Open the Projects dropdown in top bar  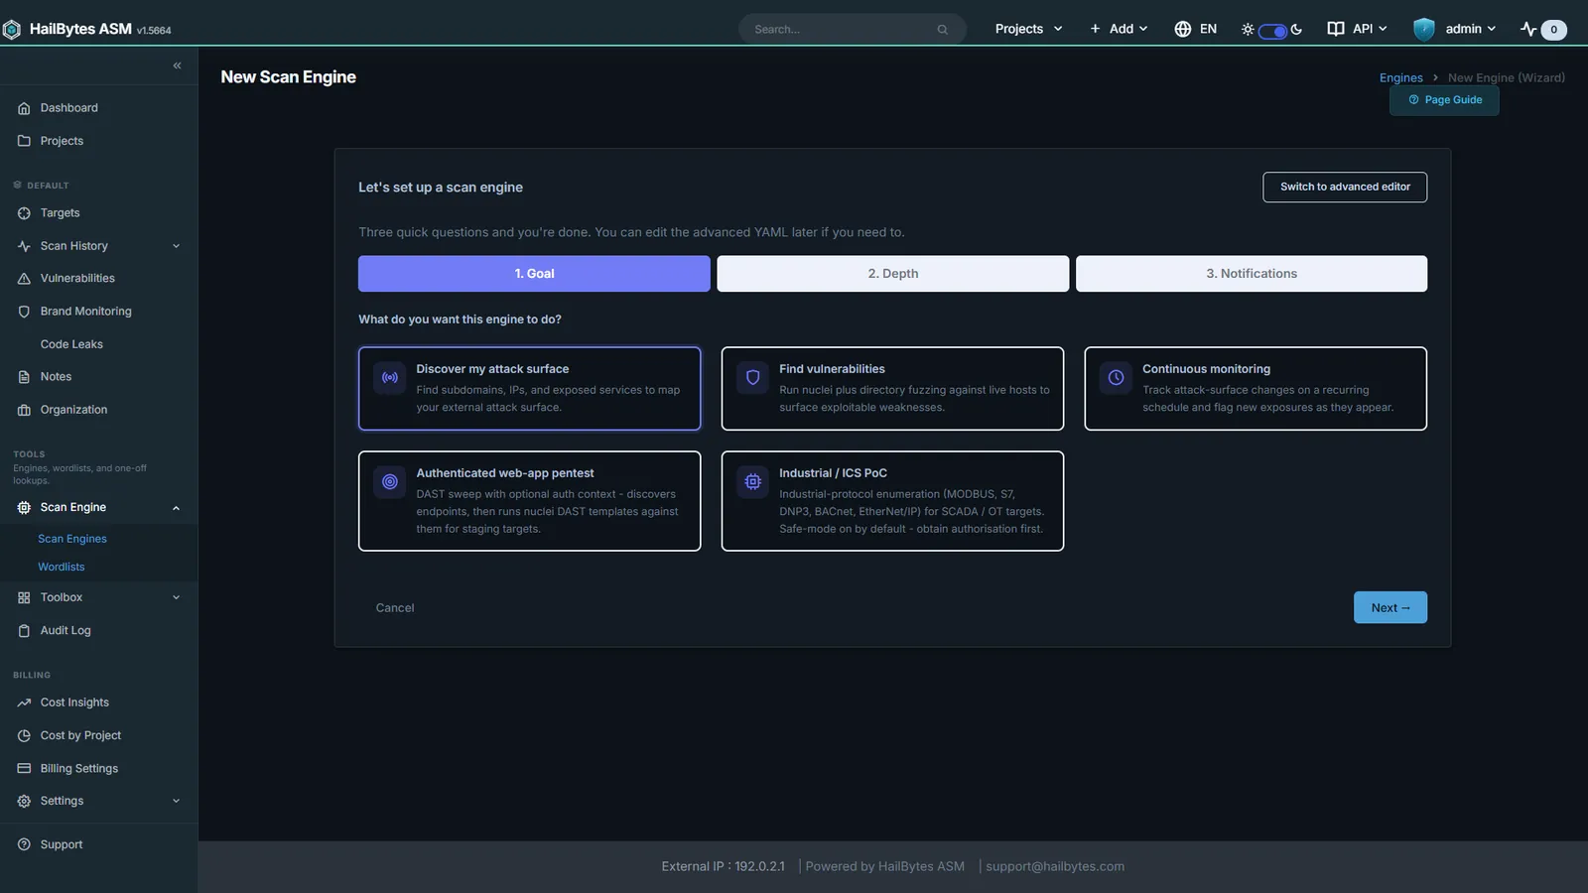[1028, 29]
